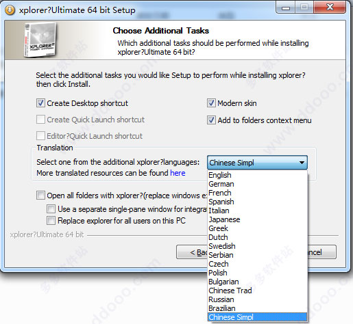Choose German from language list
The image size is (353, 324).
(257, 184)
